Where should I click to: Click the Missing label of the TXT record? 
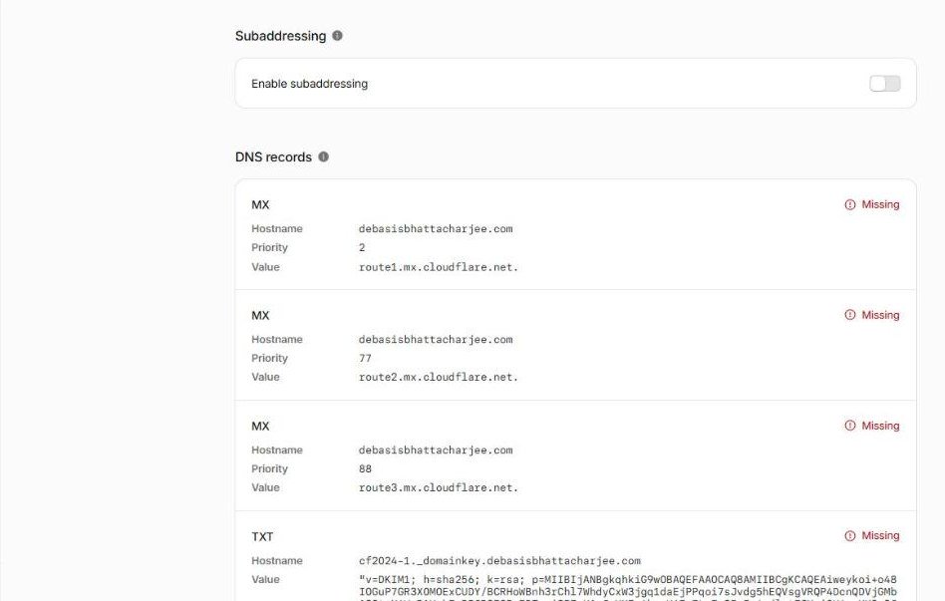(x=880, y=536)
